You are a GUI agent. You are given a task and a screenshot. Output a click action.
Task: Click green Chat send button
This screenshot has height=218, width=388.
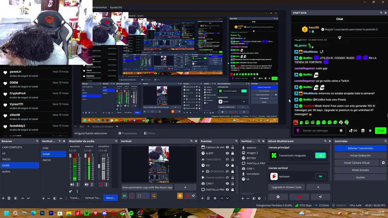(381, 130)
